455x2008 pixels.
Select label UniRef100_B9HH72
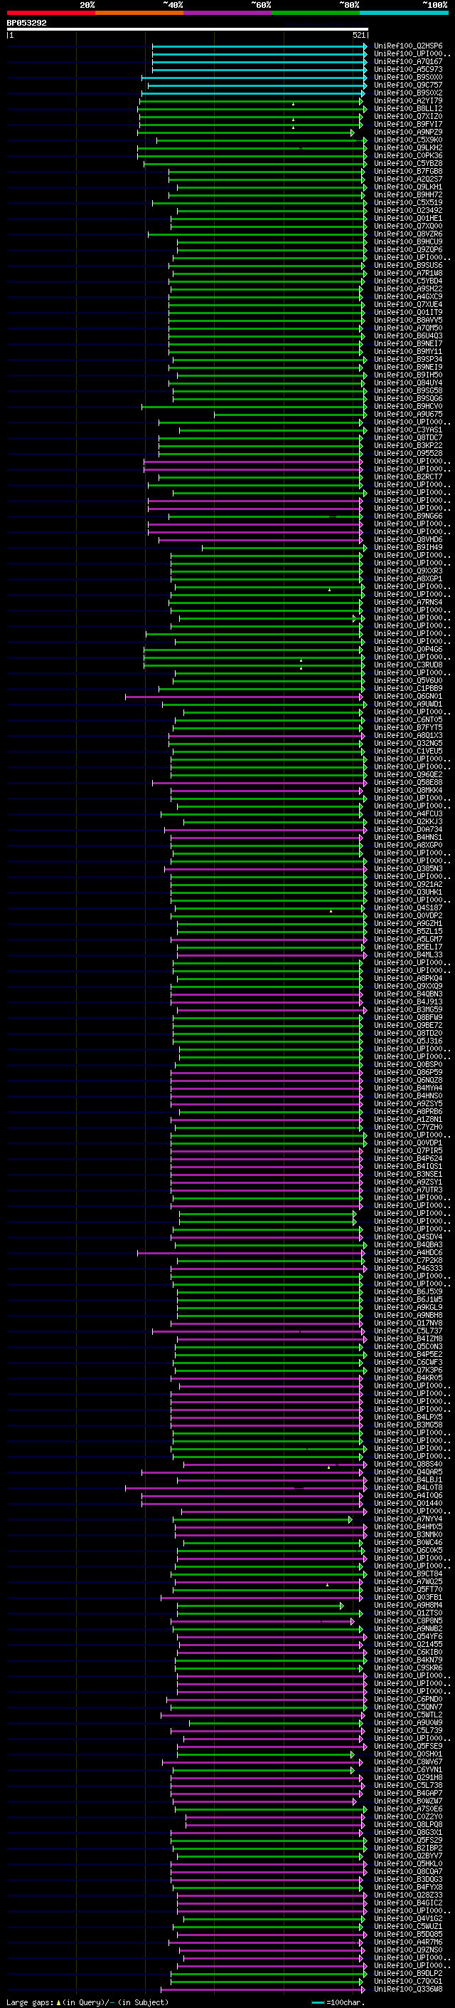(x=408, y=195)
